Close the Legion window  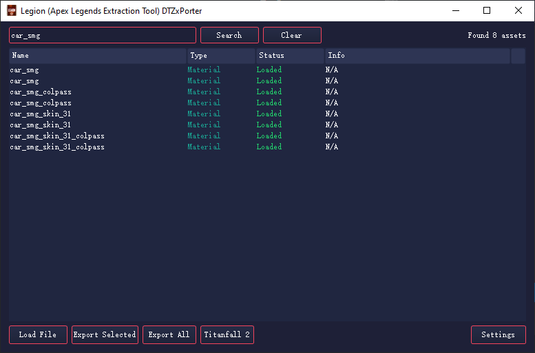pyautogui.click(x=518, y=10)
